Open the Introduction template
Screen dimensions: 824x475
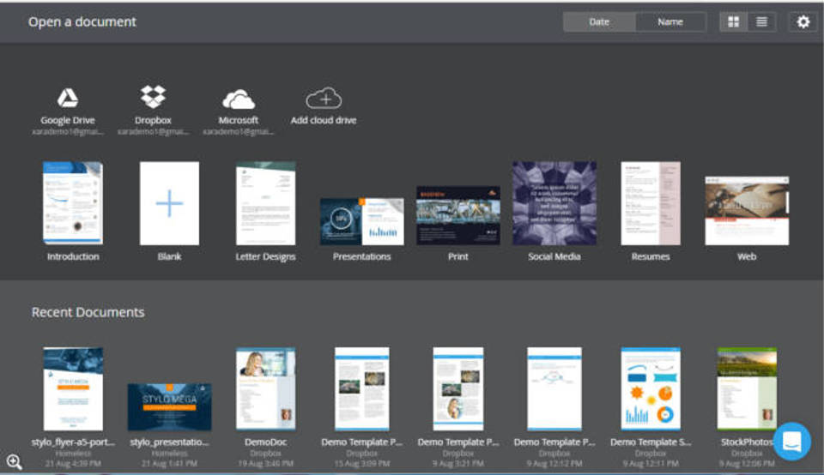(x=73, y=204)
